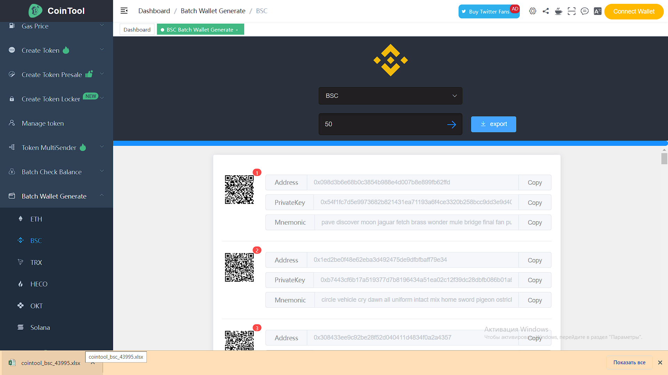Click the Create Token sidebar icon
668x375 pixels.
12,50
